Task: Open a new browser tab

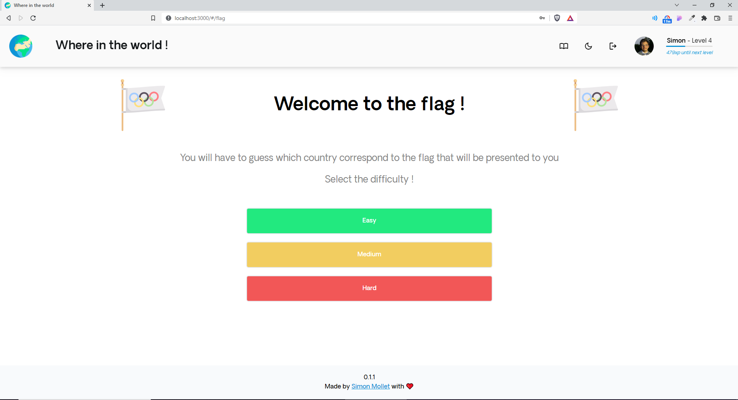Action: [102, 5]
